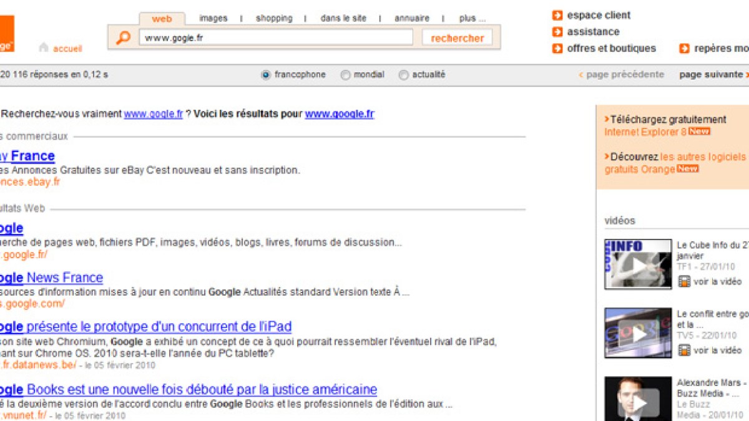Switch to the shopping tab
This screenshot has height=421, width=749.
274,19
